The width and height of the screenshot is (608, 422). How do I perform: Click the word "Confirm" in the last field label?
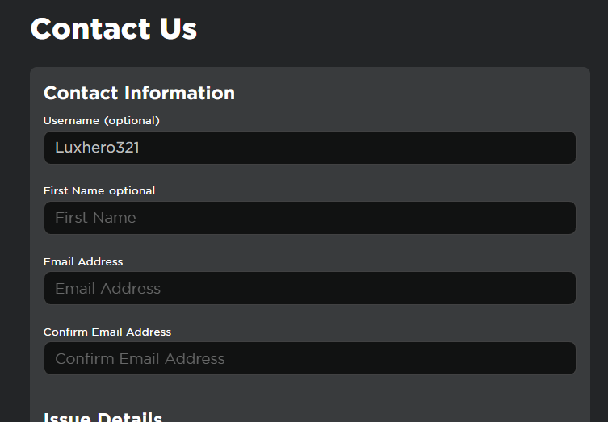65,332
